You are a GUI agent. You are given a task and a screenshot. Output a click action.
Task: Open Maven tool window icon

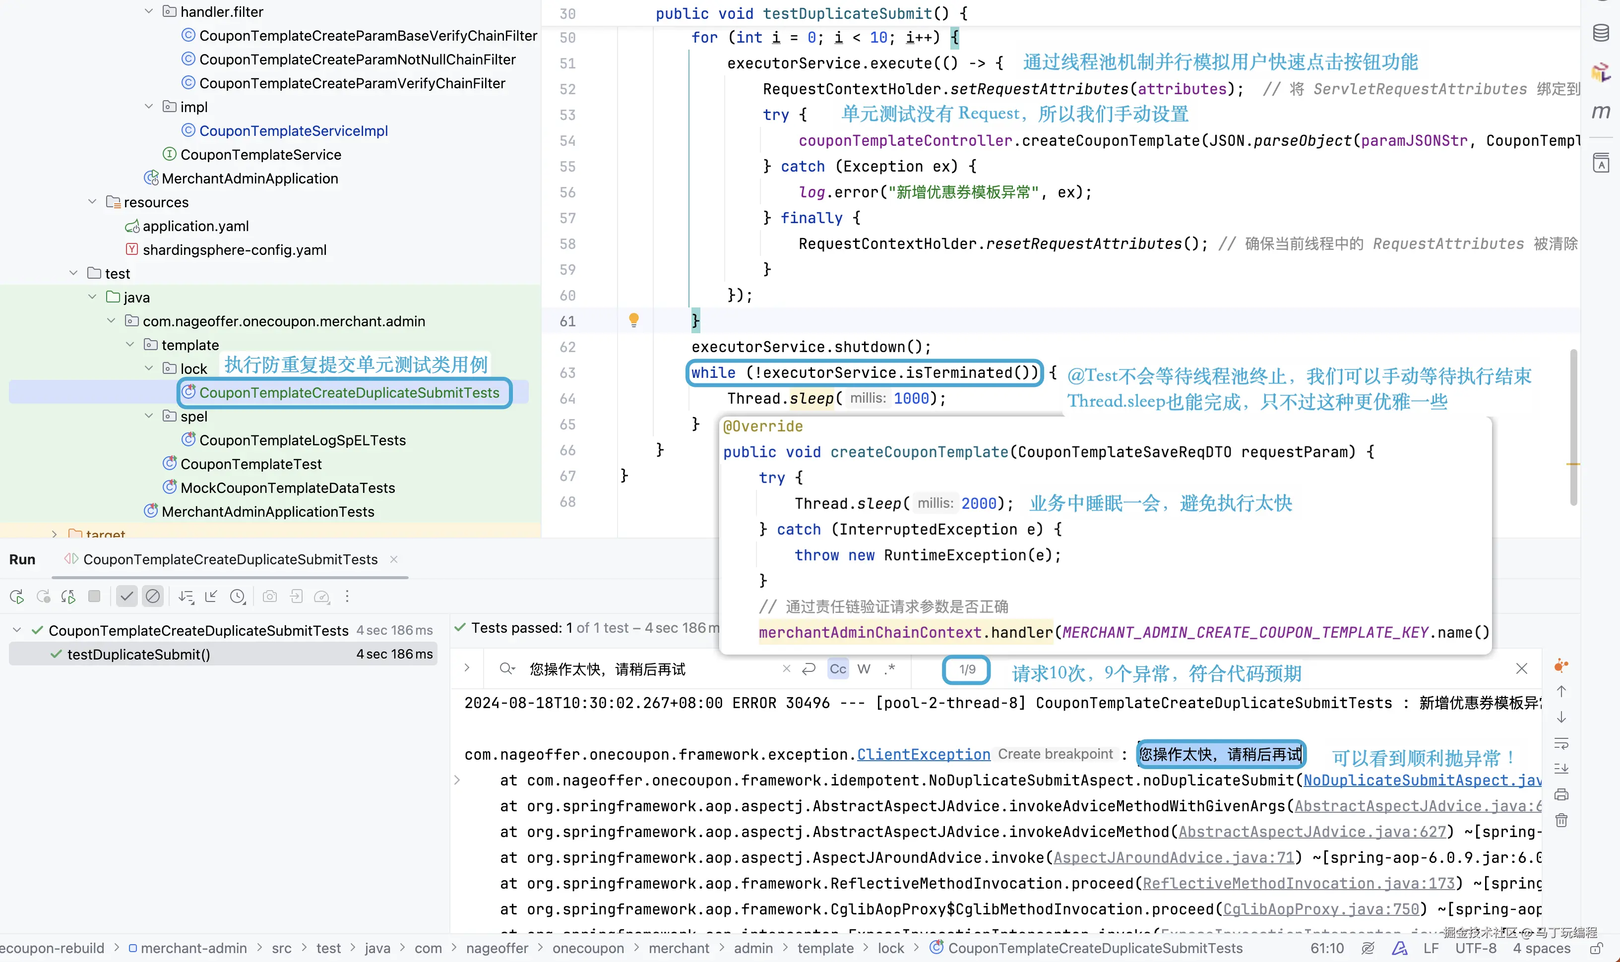(x=1601, y=112)
